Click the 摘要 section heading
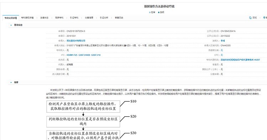 click(x=16, y=82)
